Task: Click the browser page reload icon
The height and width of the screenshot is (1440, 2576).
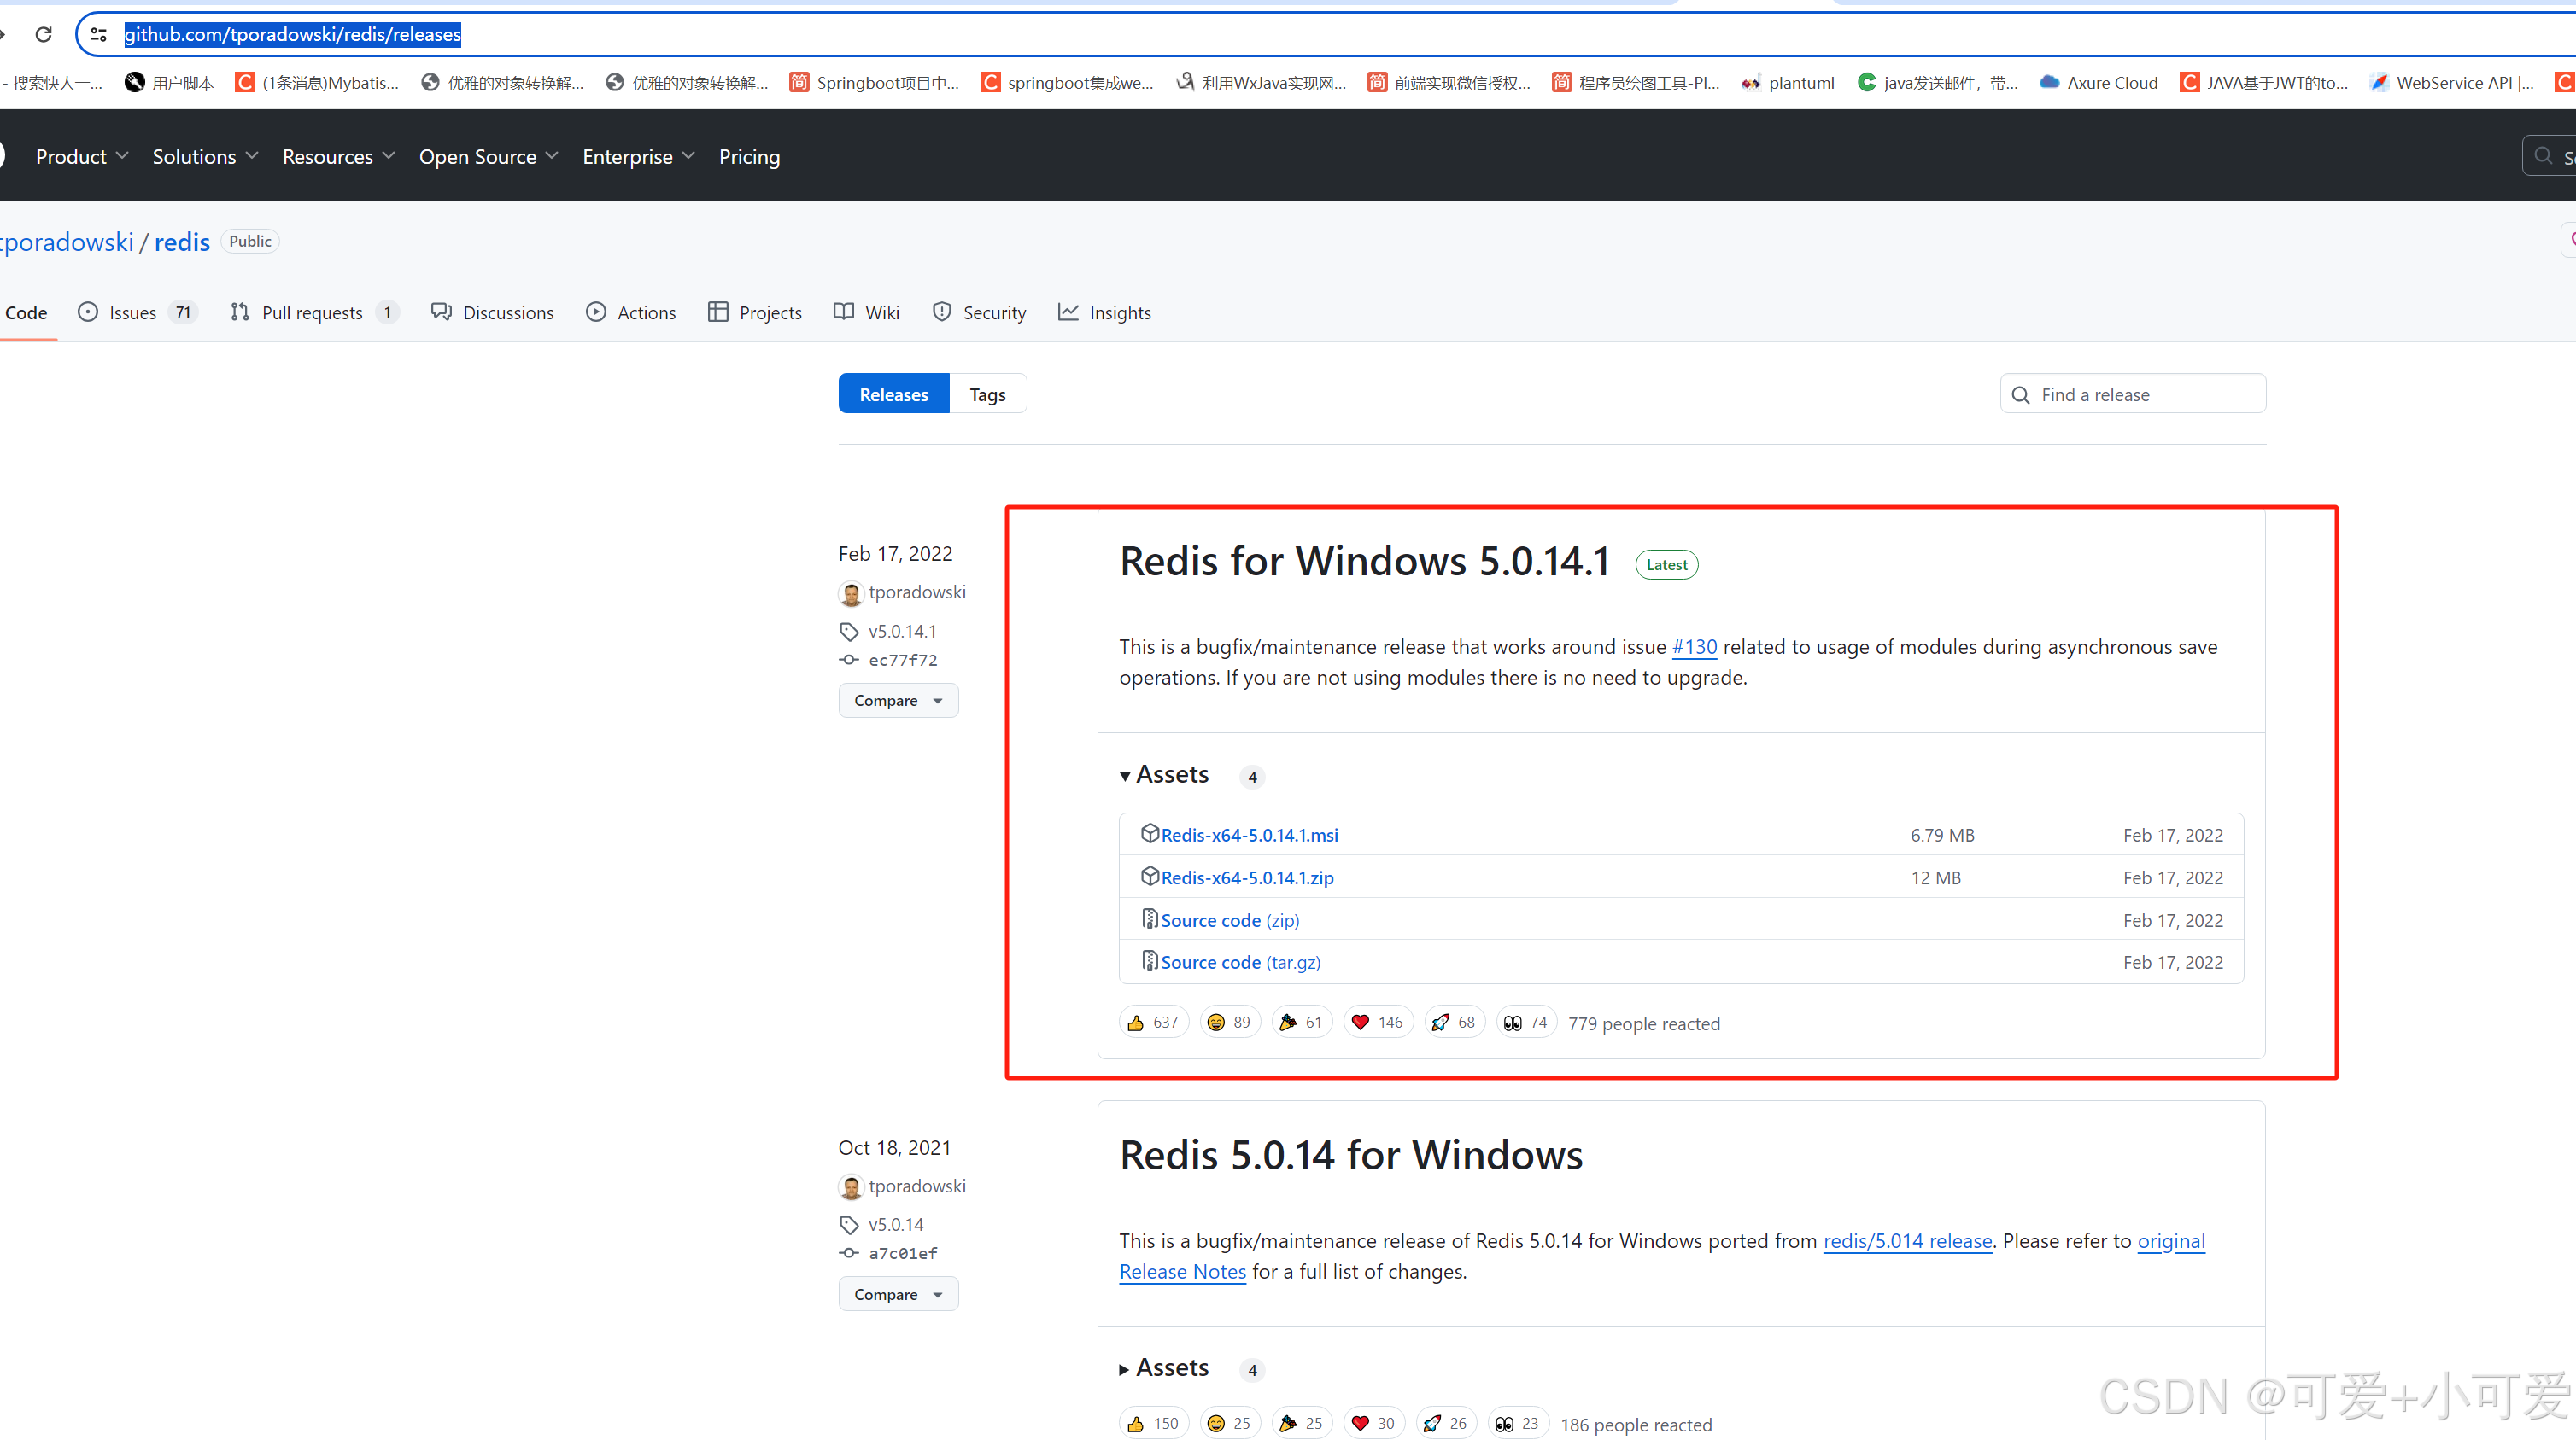Action: [43, 34]
